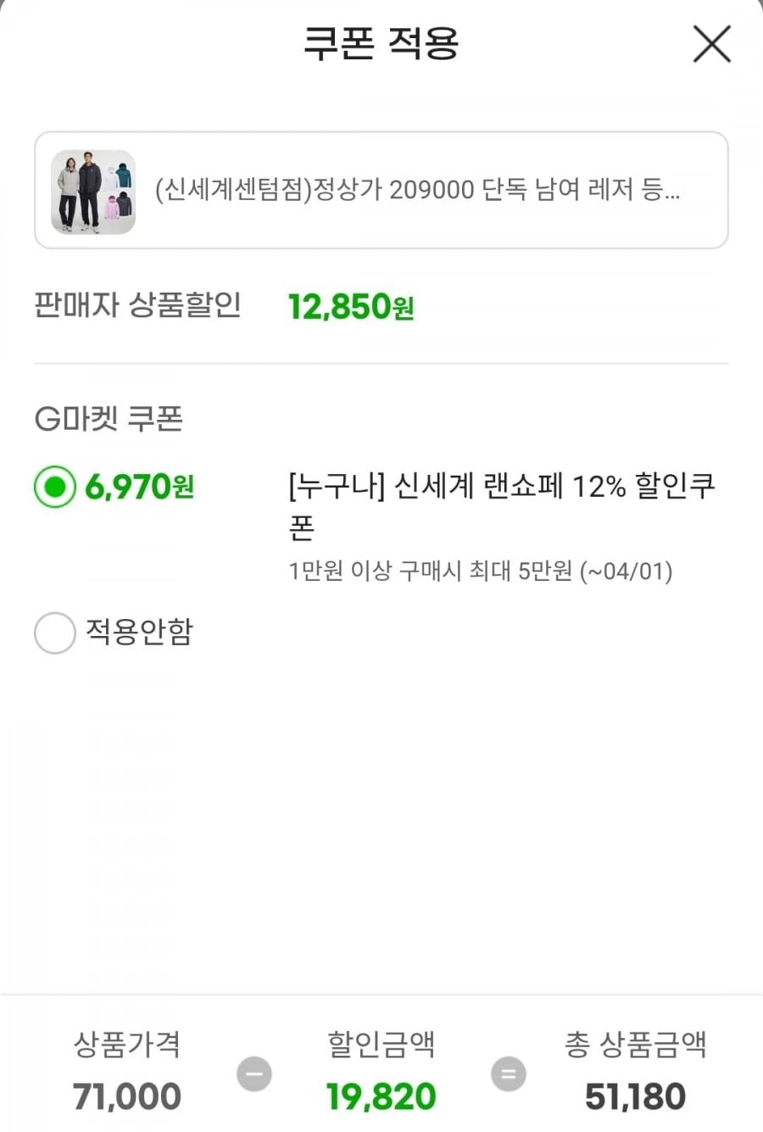Click the G마켓 쿠폰 section header
The width and height of the screenshot is (763, 1132).
point(109,418)
